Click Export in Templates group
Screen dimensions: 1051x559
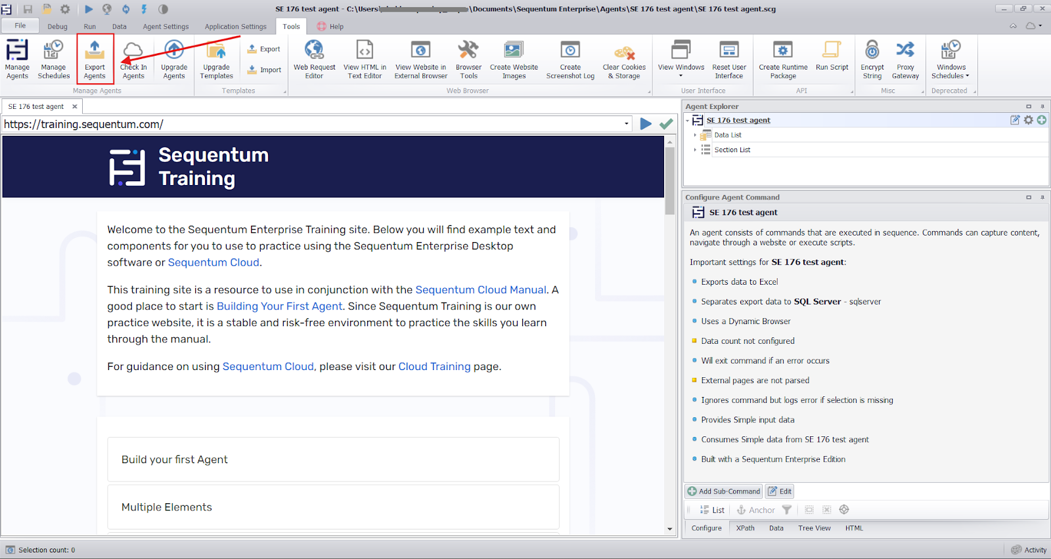coord(263,49)
